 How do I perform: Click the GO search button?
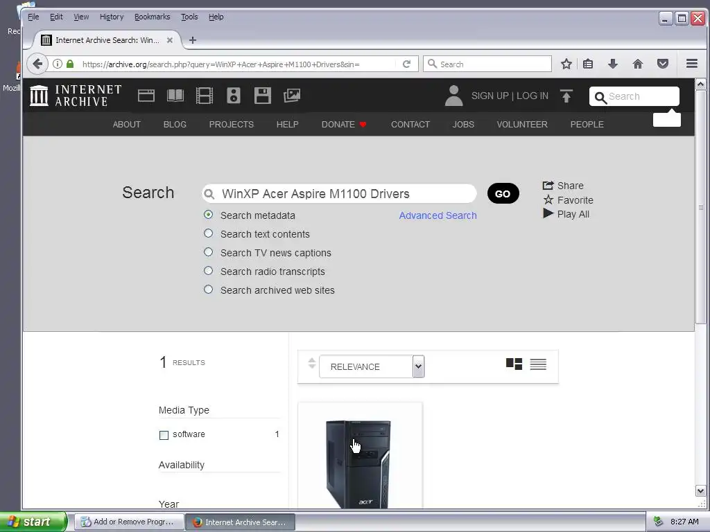[503, 194]
